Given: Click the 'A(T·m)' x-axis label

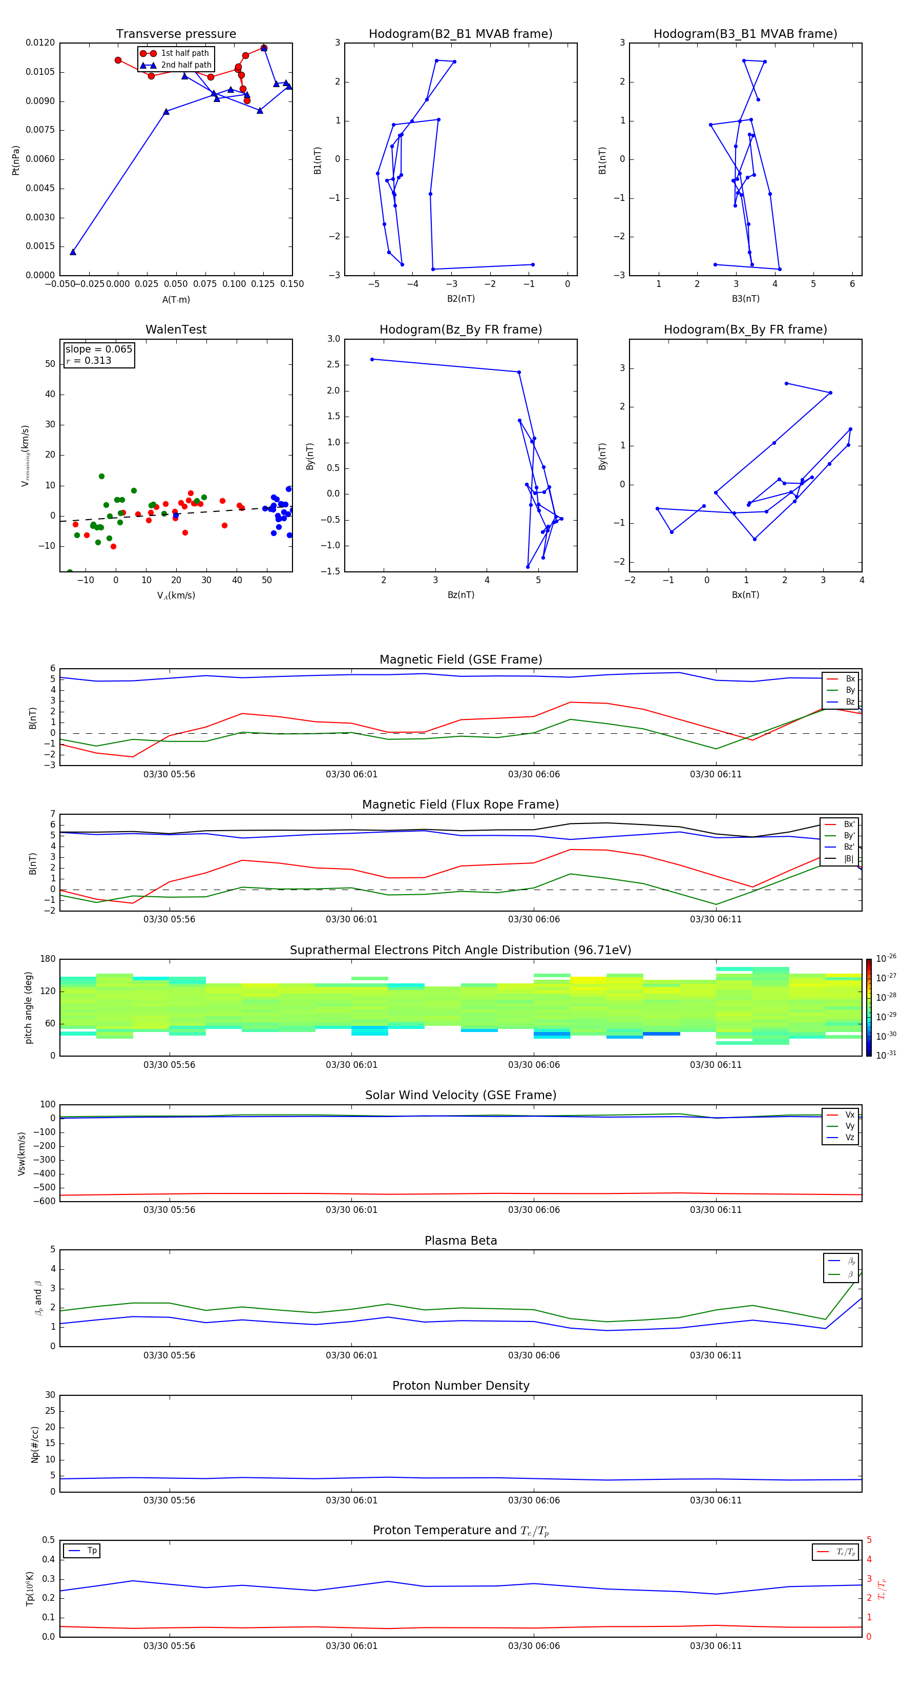Looking at the screenshot, I should pos(176,300).
